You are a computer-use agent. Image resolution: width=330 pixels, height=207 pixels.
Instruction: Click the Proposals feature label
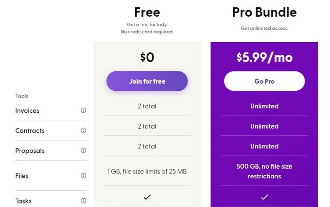point(30,151)
